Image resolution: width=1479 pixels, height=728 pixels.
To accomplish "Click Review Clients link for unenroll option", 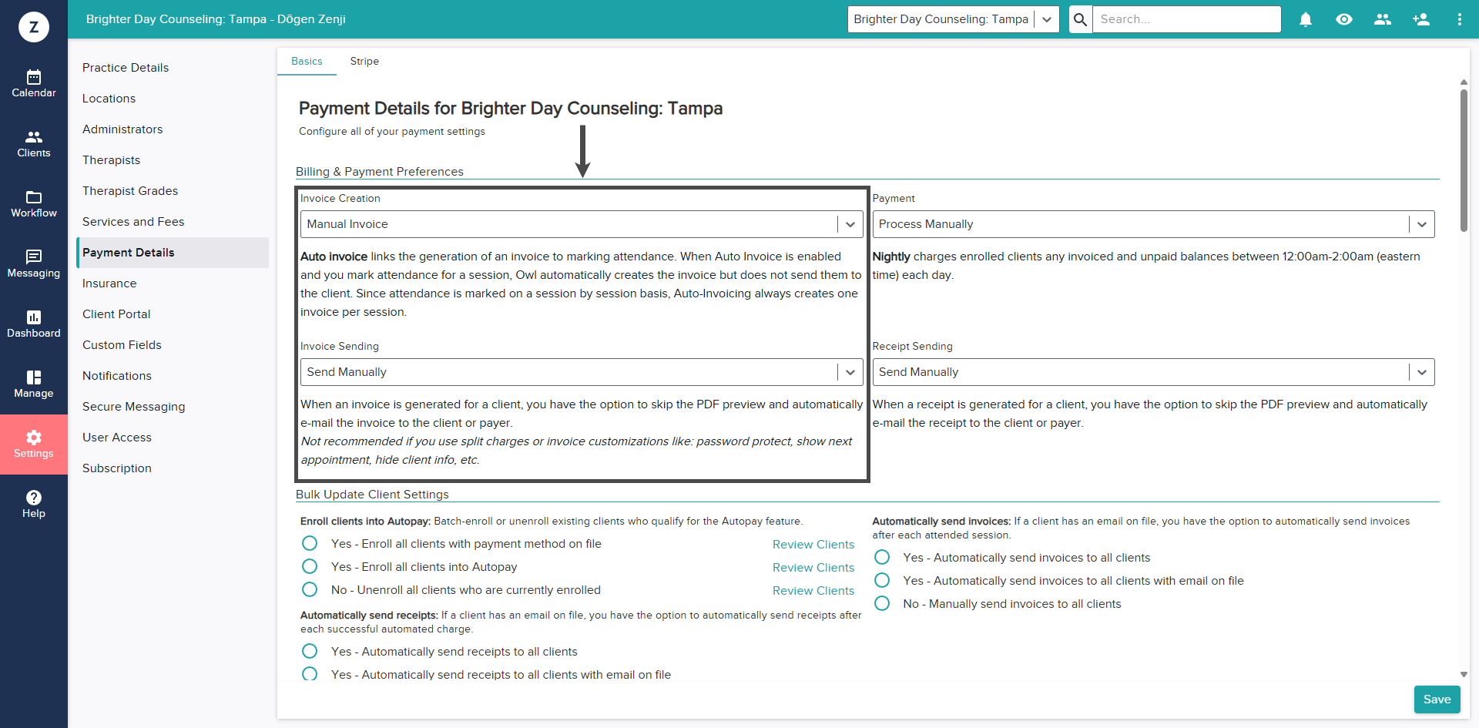I will (813, 591).
